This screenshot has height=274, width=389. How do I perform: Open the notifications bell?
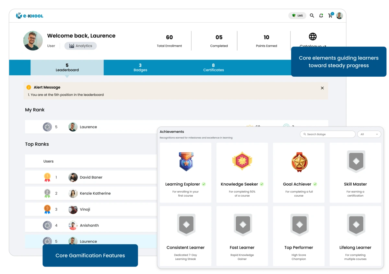[321, 16]
